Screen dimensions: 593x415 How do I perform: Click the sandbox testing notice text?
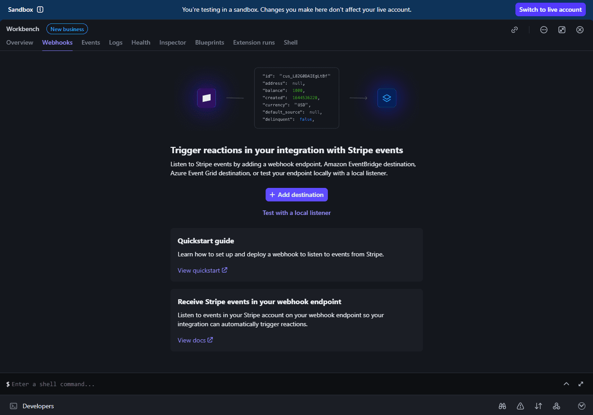(x=297, y=9)
